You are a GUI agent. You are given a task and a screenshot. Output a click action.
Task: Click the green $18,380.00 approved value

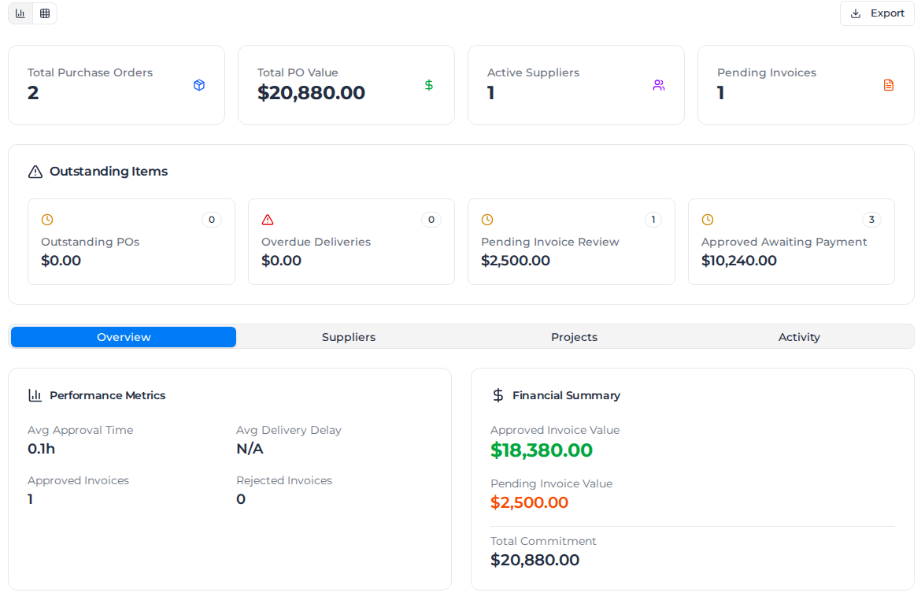pos(542,450)
